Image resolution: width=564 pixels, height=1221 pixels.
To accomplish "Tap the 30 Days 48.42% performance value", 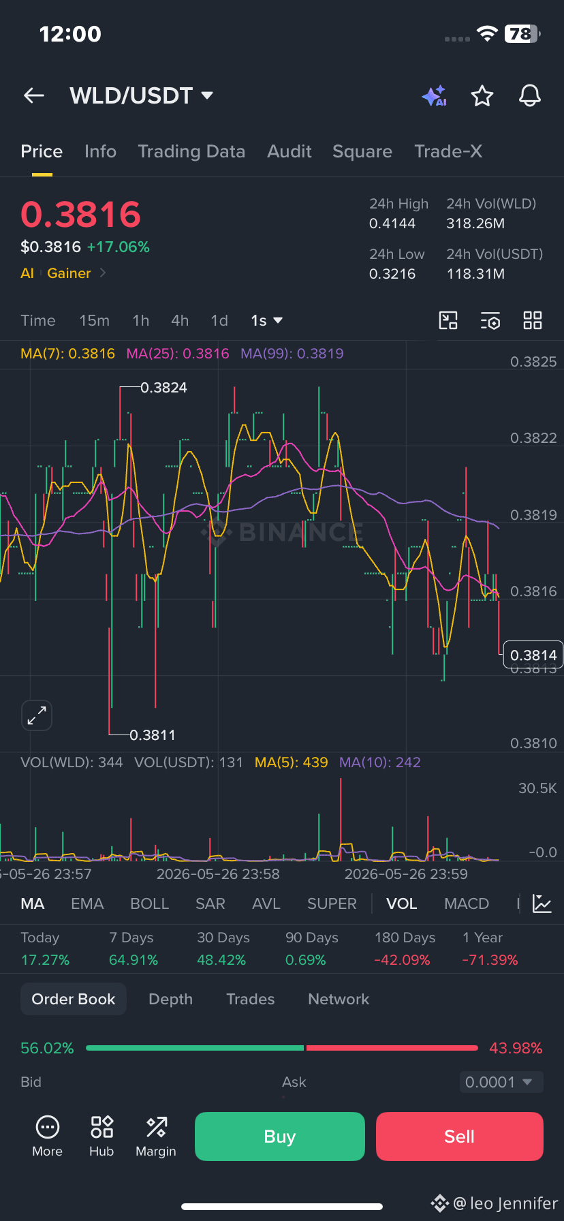I will pos(221,960).
